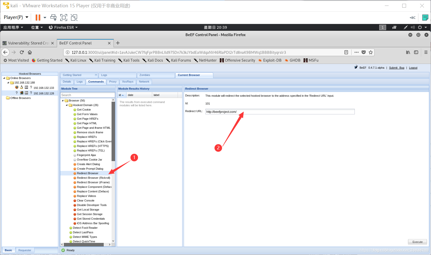Show Firefox sidebars icon
The image size is (431, 255).
click(416, 52)
